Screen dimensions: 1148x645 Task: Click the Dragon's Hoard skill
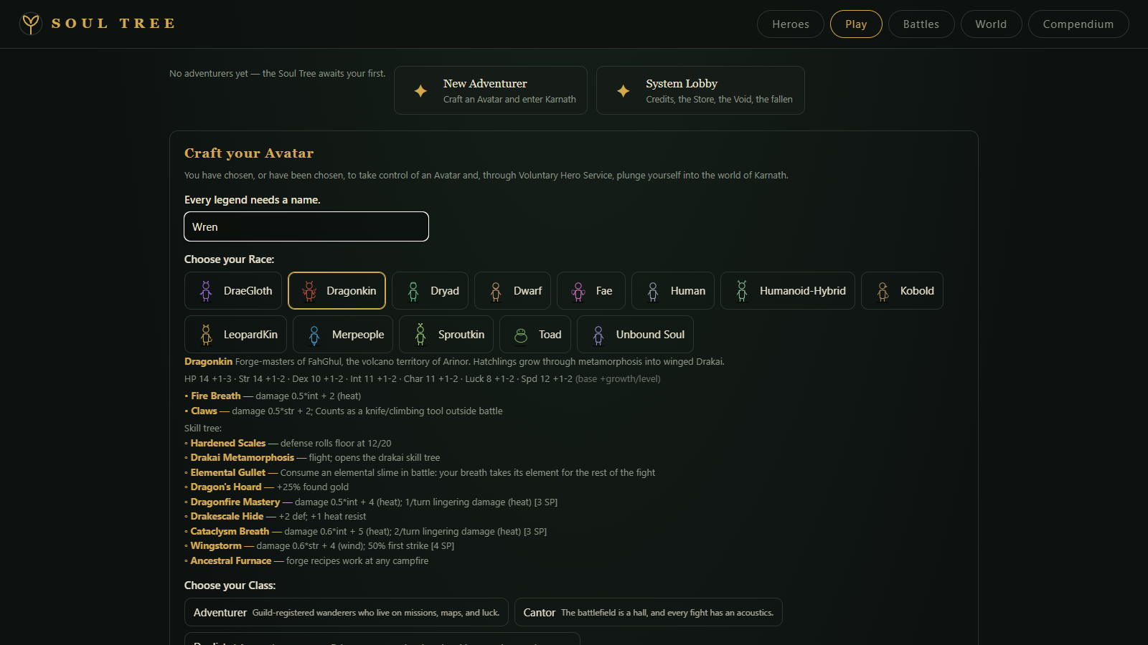pos(226,487)
